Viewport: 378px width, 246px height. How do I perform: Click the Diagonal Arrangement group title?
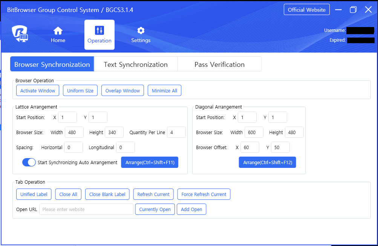219,107
